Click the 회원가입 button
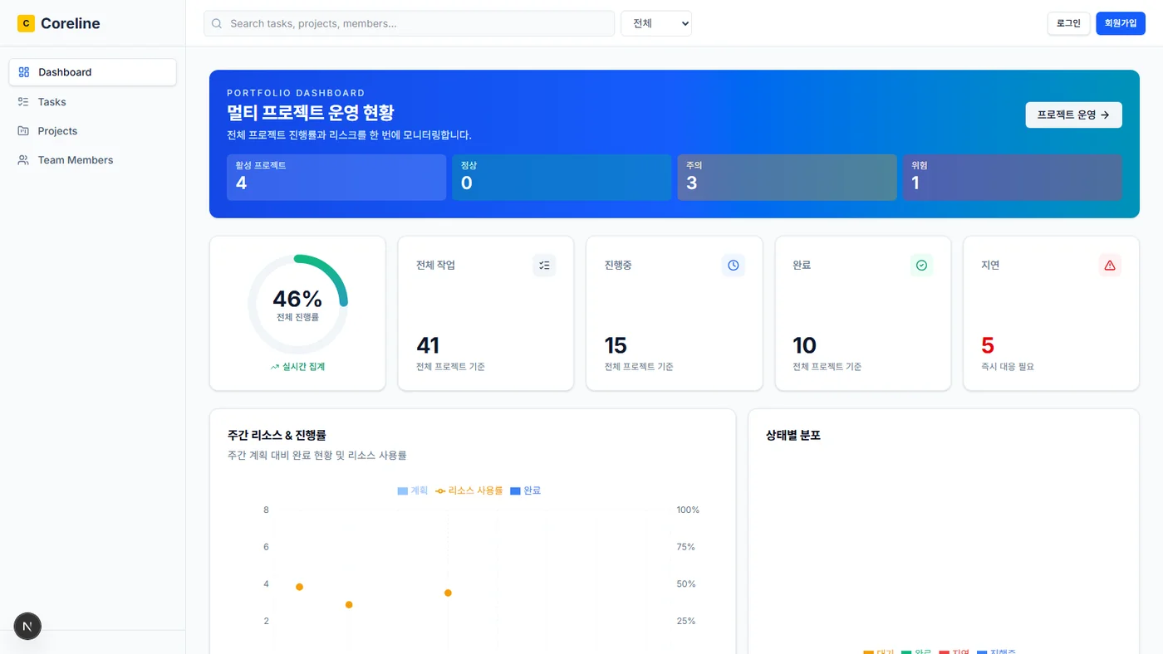The height and width of the screenshot is (654, 1163). 1121,23
